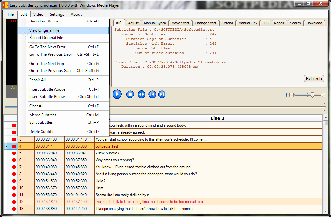Click the Line 2 column header
Viewport: 331px width, 217px height.
tap(265, 118)
